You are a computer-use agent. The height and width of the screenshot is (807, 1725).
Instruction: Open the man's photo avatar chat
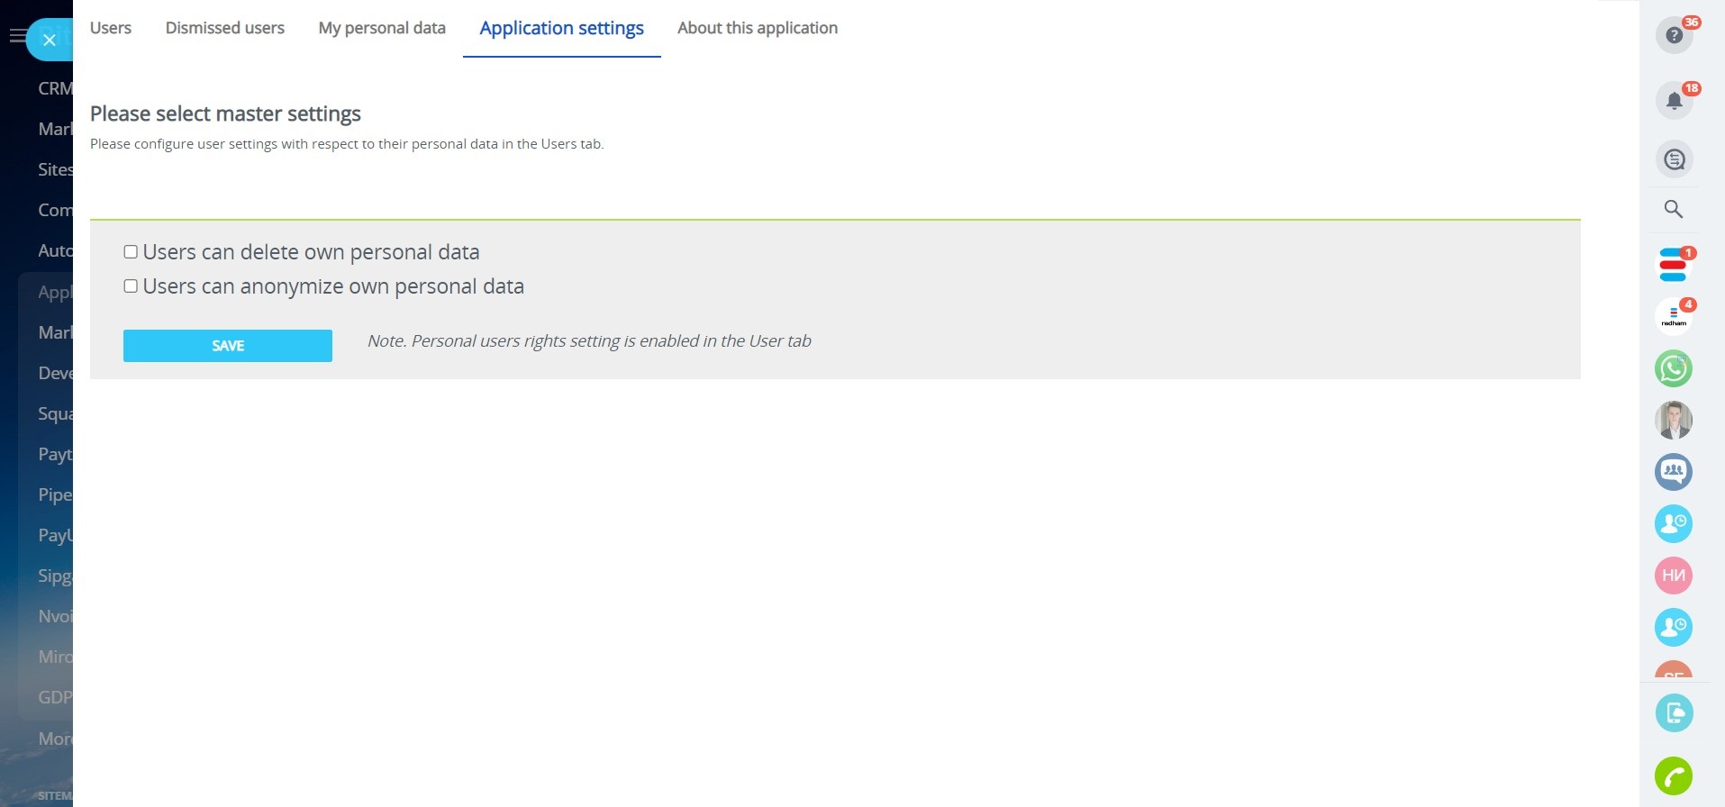1674,420
